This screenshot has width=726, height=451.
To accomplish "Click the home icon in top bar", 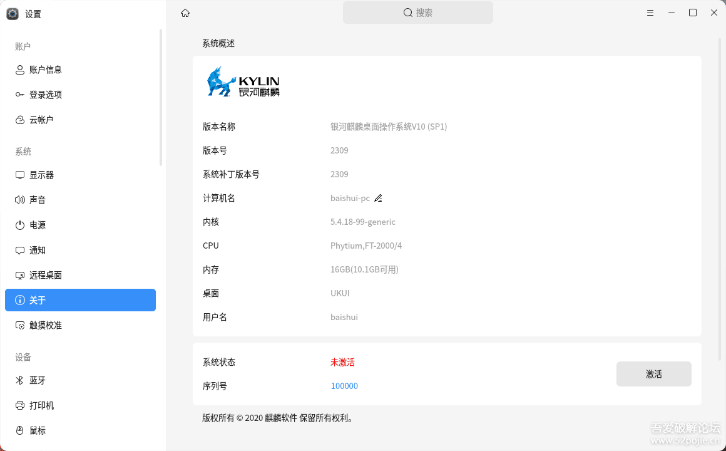I will click(x=185, y=13).
